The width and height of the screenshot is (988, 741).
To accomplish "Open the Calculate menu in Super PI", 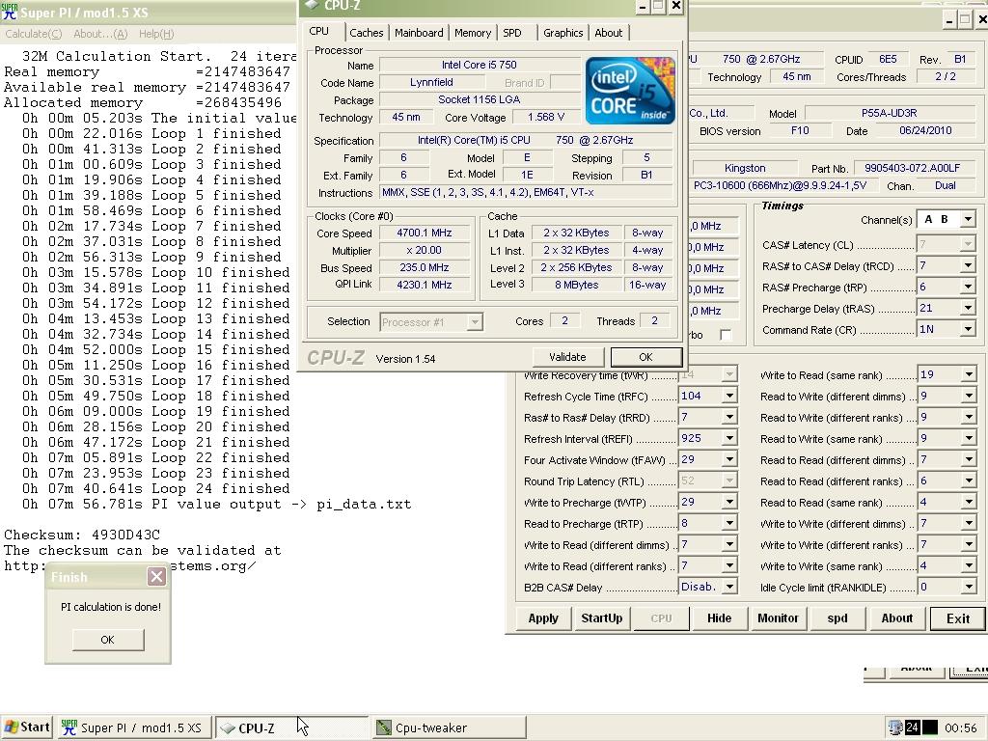I will point(34,34).
